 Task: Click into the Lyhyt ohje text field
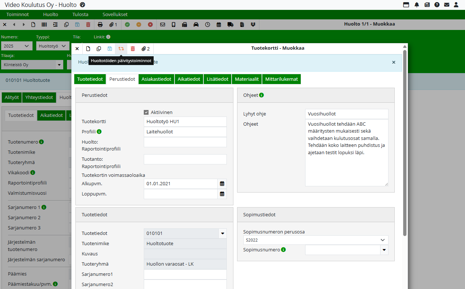coord(346,114)
